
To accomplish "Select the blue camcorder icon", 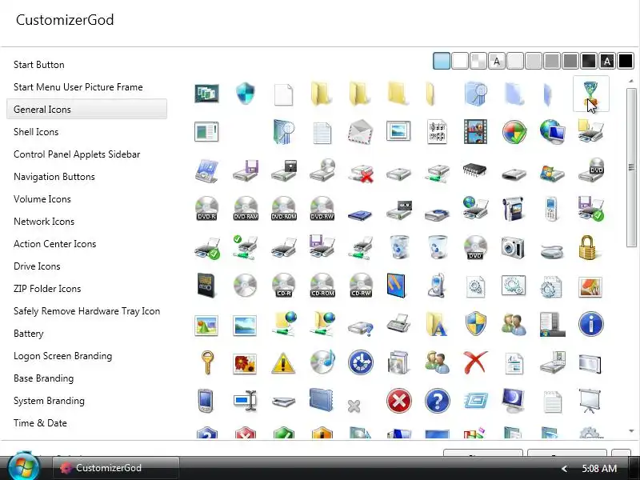I will tap(514, 209).
